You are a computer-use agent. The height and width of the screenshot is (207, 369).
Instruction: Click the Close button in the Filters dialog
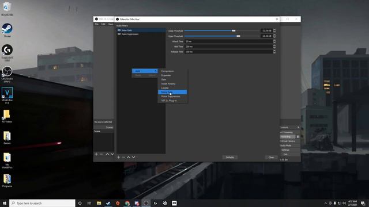coord(271,157)
